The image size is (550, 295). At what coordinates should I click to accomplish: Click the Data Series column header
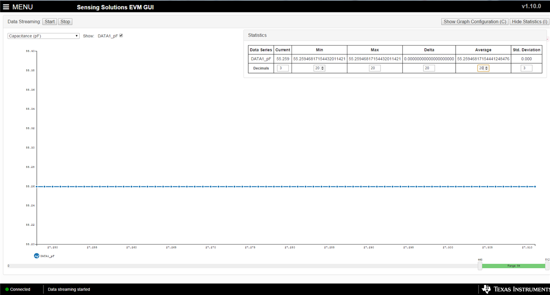click(x=261, y=50)
